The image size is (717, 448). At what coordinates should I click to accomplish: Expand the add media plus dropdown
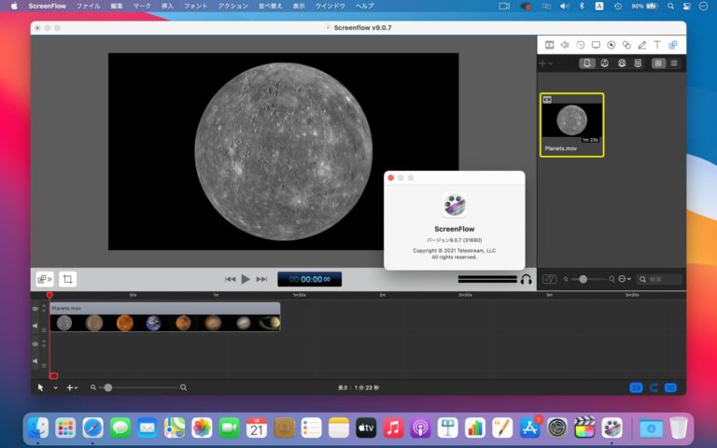tap(551, 63)
